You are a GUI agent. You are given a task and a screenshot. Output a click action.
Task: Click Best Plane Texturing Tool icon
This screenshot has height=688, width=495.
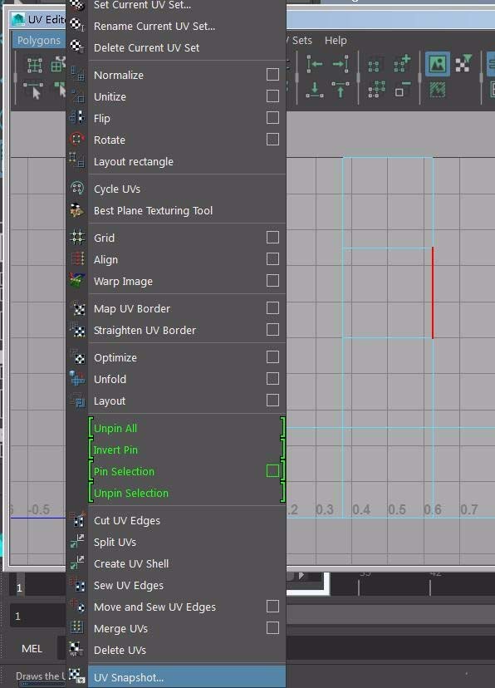pos(77,210)
